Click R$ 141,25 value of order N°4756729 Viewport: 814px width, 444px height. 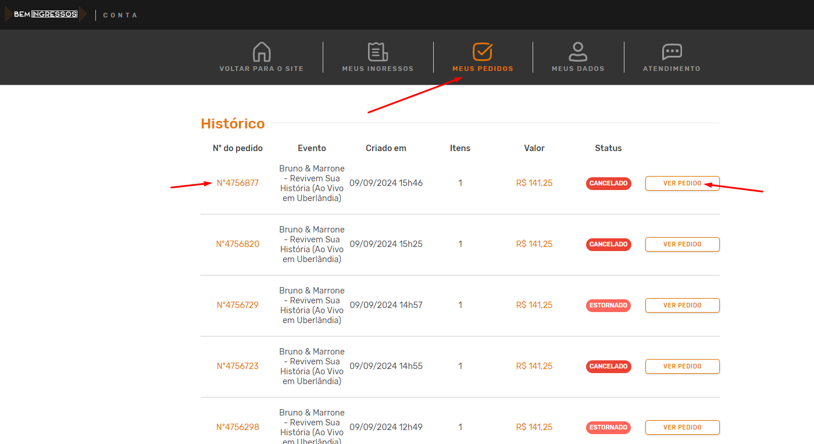tap(534, 305)
